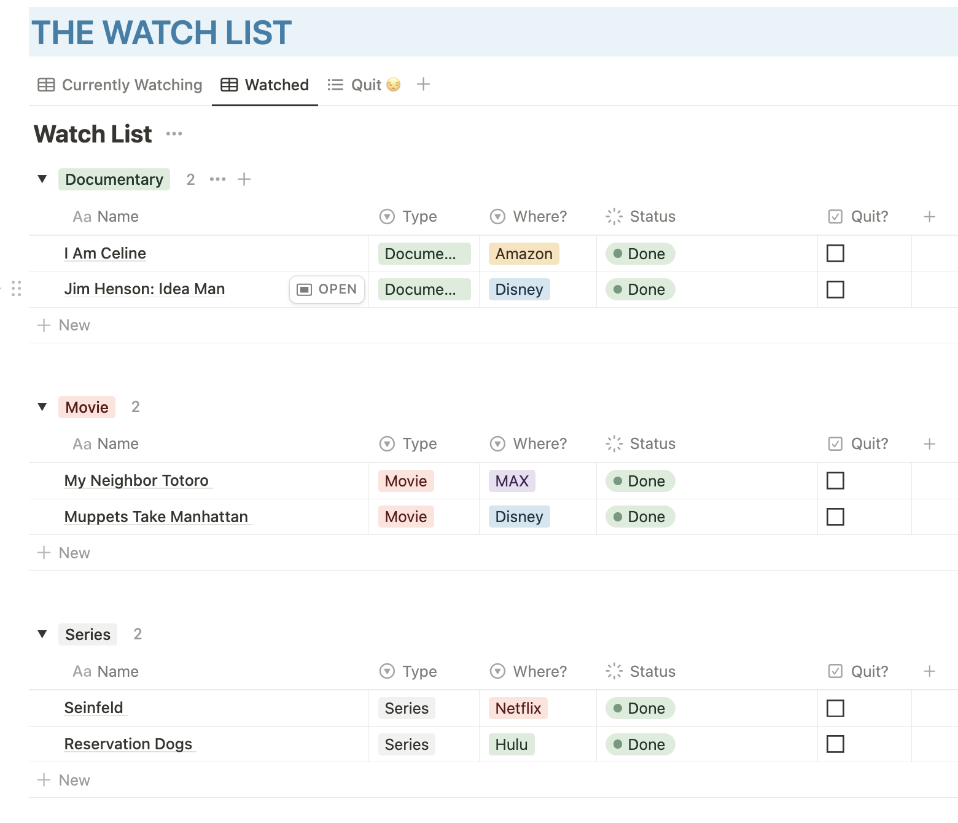Check Quit? box for I Am Celine
The image size is (958, 823).
(x=835, y=253)
